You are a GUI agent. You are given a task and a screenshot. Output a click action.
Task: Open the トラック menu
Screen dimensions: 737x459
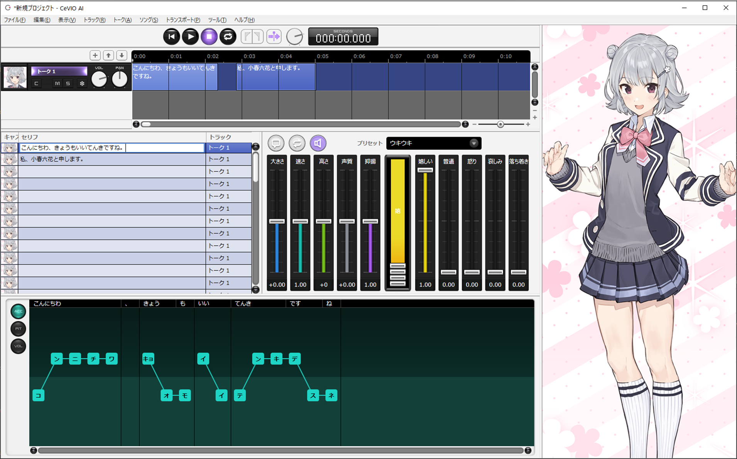coord(95,20)
